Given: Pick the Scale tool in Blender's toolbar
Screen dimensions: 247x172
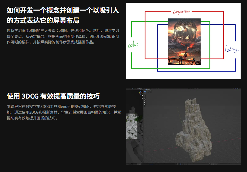Looking at the screenshot, I should click(x=145, y=99).
